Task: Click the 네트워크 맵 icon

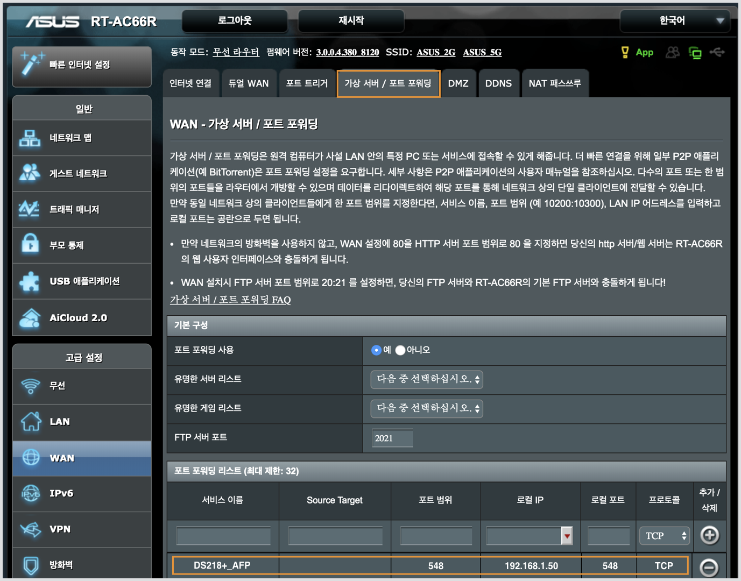Action: 30,138
